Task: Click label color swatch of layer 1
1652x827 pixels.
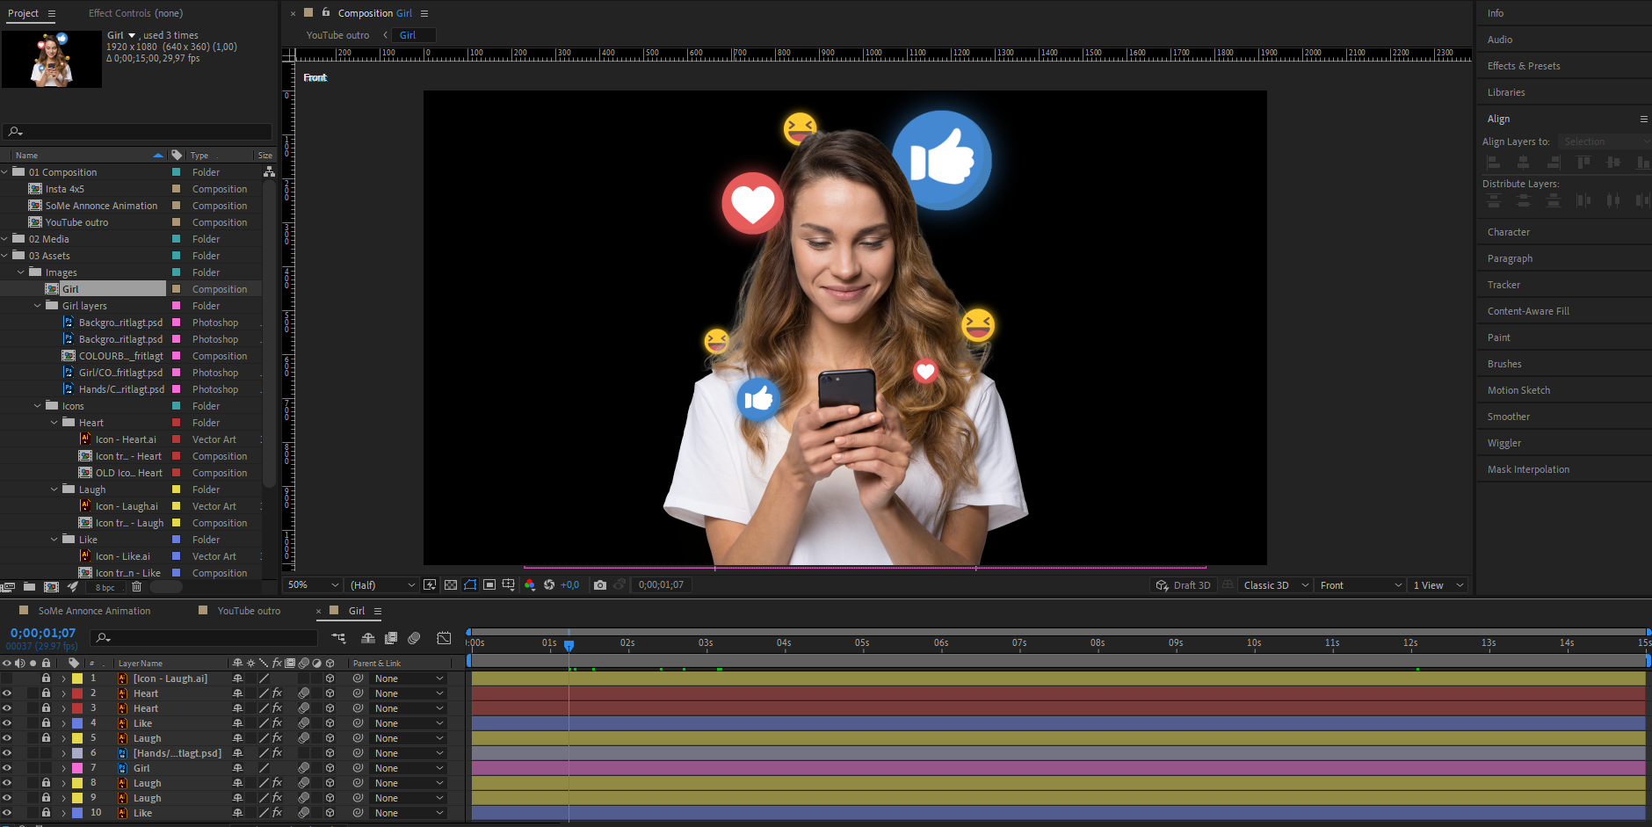Action: click(x=77, y=678)
